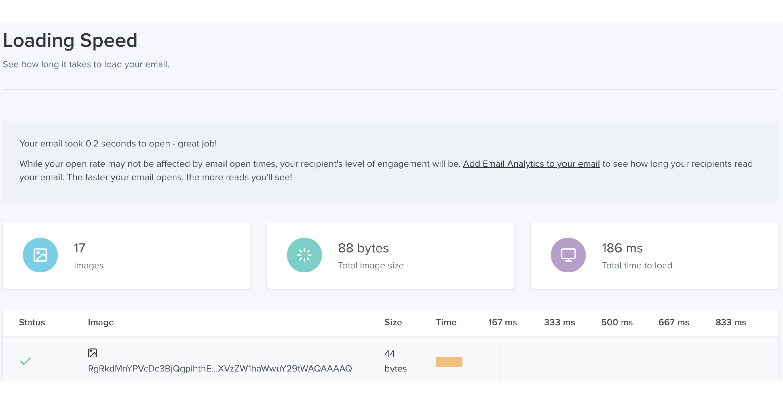This screenshot has height=404, width=783.
Task: Click the 333 ms timeline marker
Action: click(x=559, y=322)
